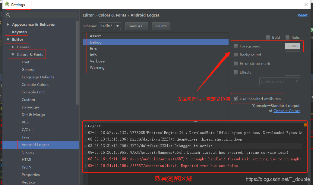This screenshot has width=313, height=185.
Task: Open the Error stripe mark color swatch
Action: pos(292,64)
